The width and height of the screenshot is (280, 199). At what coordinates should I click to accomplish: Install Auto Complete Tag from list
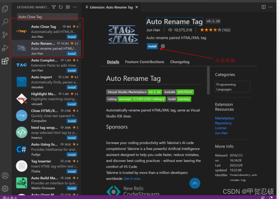click(x=72, y=70)
